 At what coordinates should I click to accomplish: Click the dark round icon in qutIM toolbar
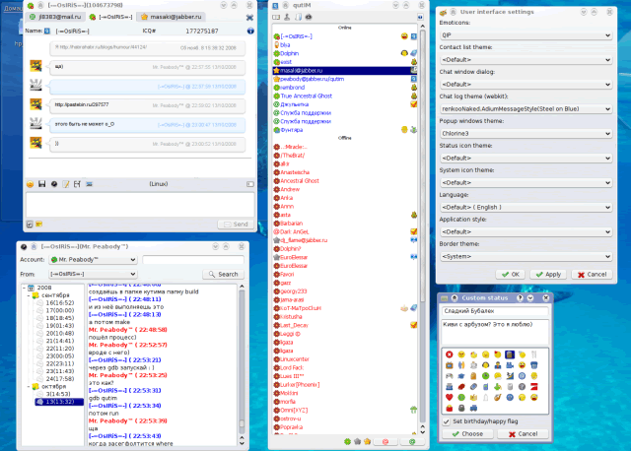pos(309,17)
